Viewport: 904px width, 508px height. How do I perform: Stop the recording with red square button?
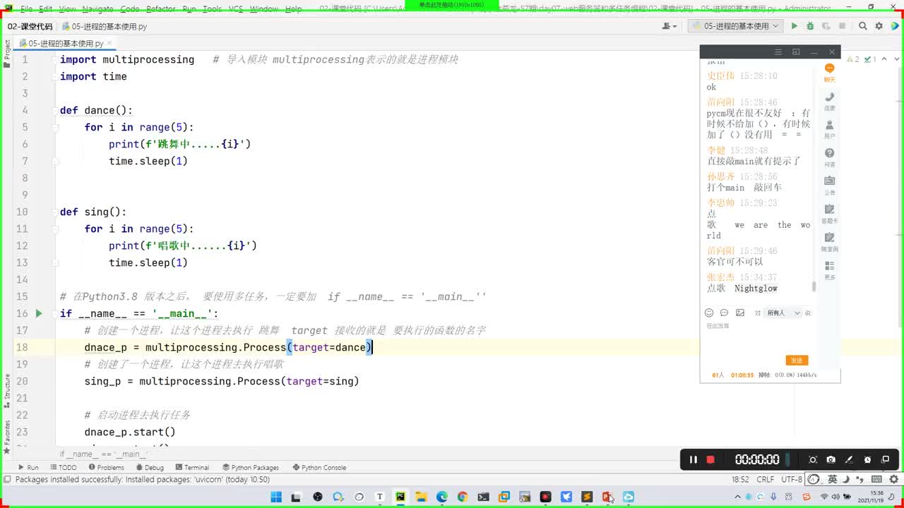point(710,459)
